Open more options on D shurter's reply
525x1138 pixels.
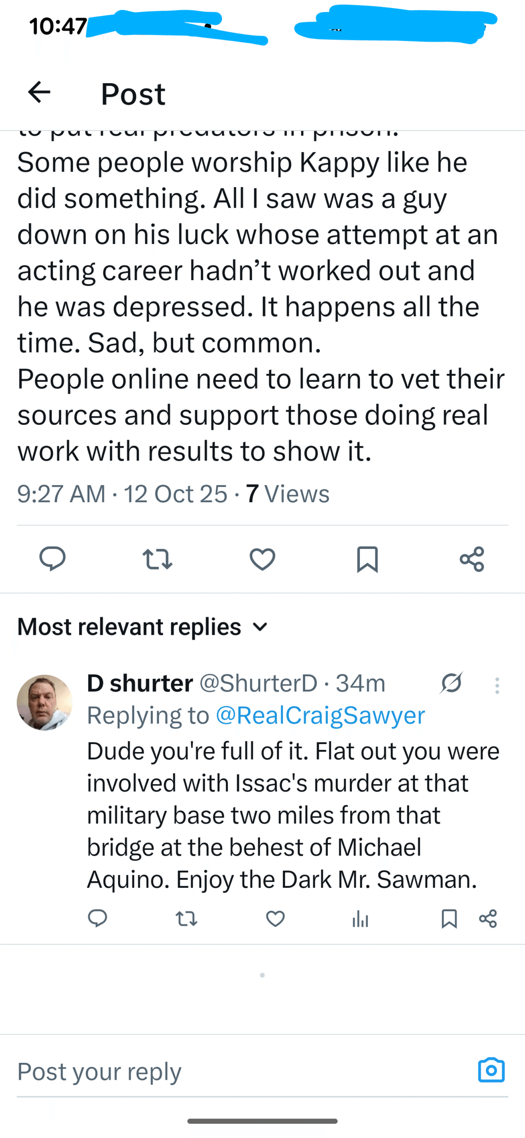coord(497,685)
